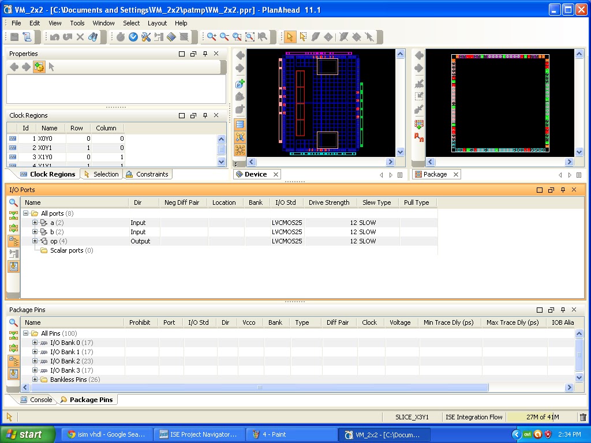Expand the port bus b (2)
The width and height of the screenshot is (591, 443).
(35, 232)
